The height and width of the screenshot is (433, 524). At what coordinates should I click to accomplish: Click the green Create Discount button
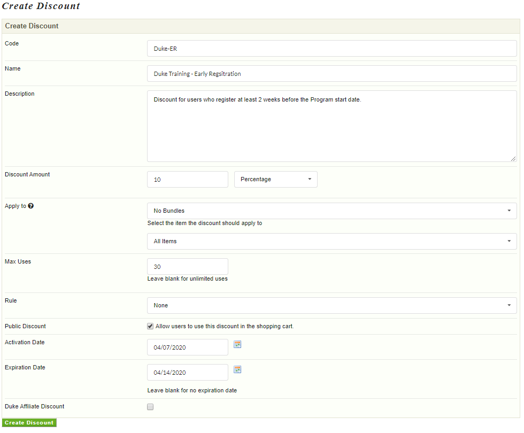pos(29,423)
